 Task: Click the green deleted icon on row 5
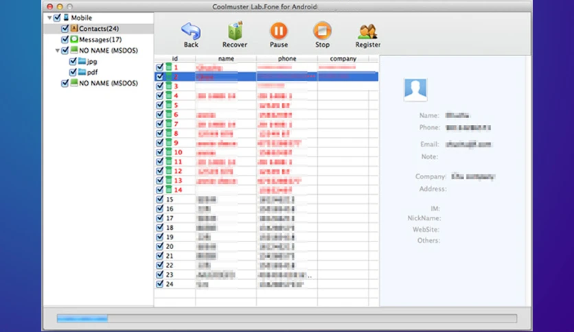pos(169,105)
